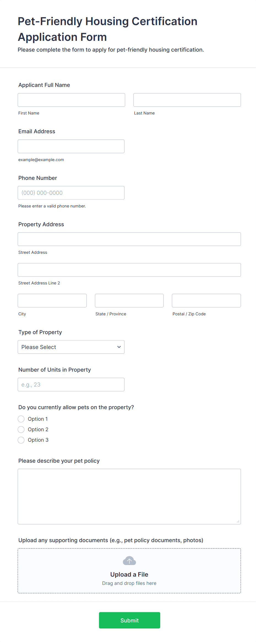
Task: Click the City input field
Action: 52,300
